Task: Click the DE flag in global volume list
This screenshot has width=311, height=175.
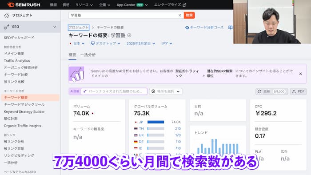Action: (x=136, y=142)
